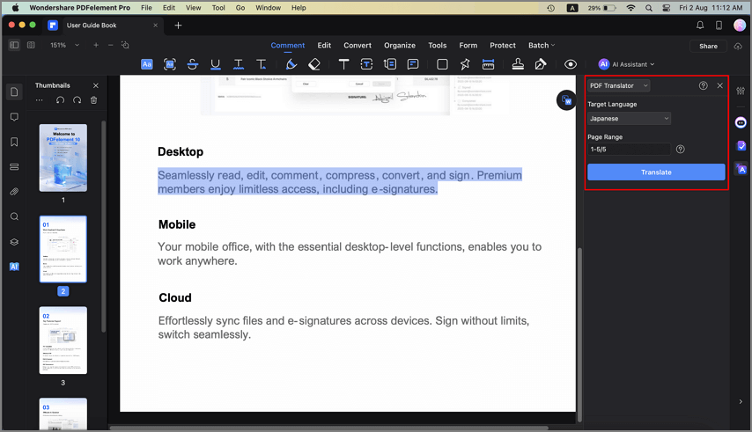Close the Thumbnails panel
The image size is (752, 432).
point(95,85)
